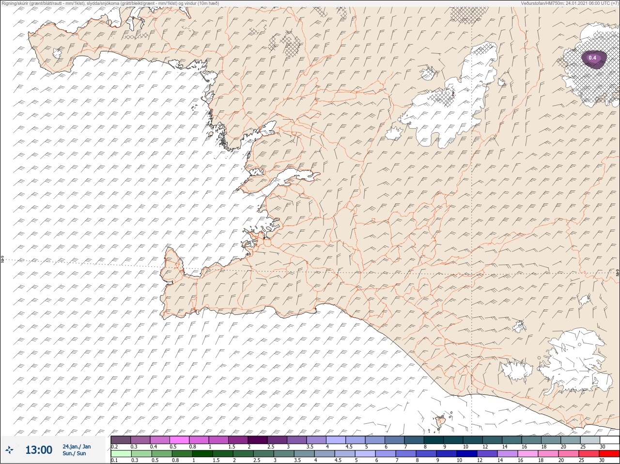620x464 pixels.
Task: Select the 7 blue swatch in lower legend row
Action: pos(406,454)
